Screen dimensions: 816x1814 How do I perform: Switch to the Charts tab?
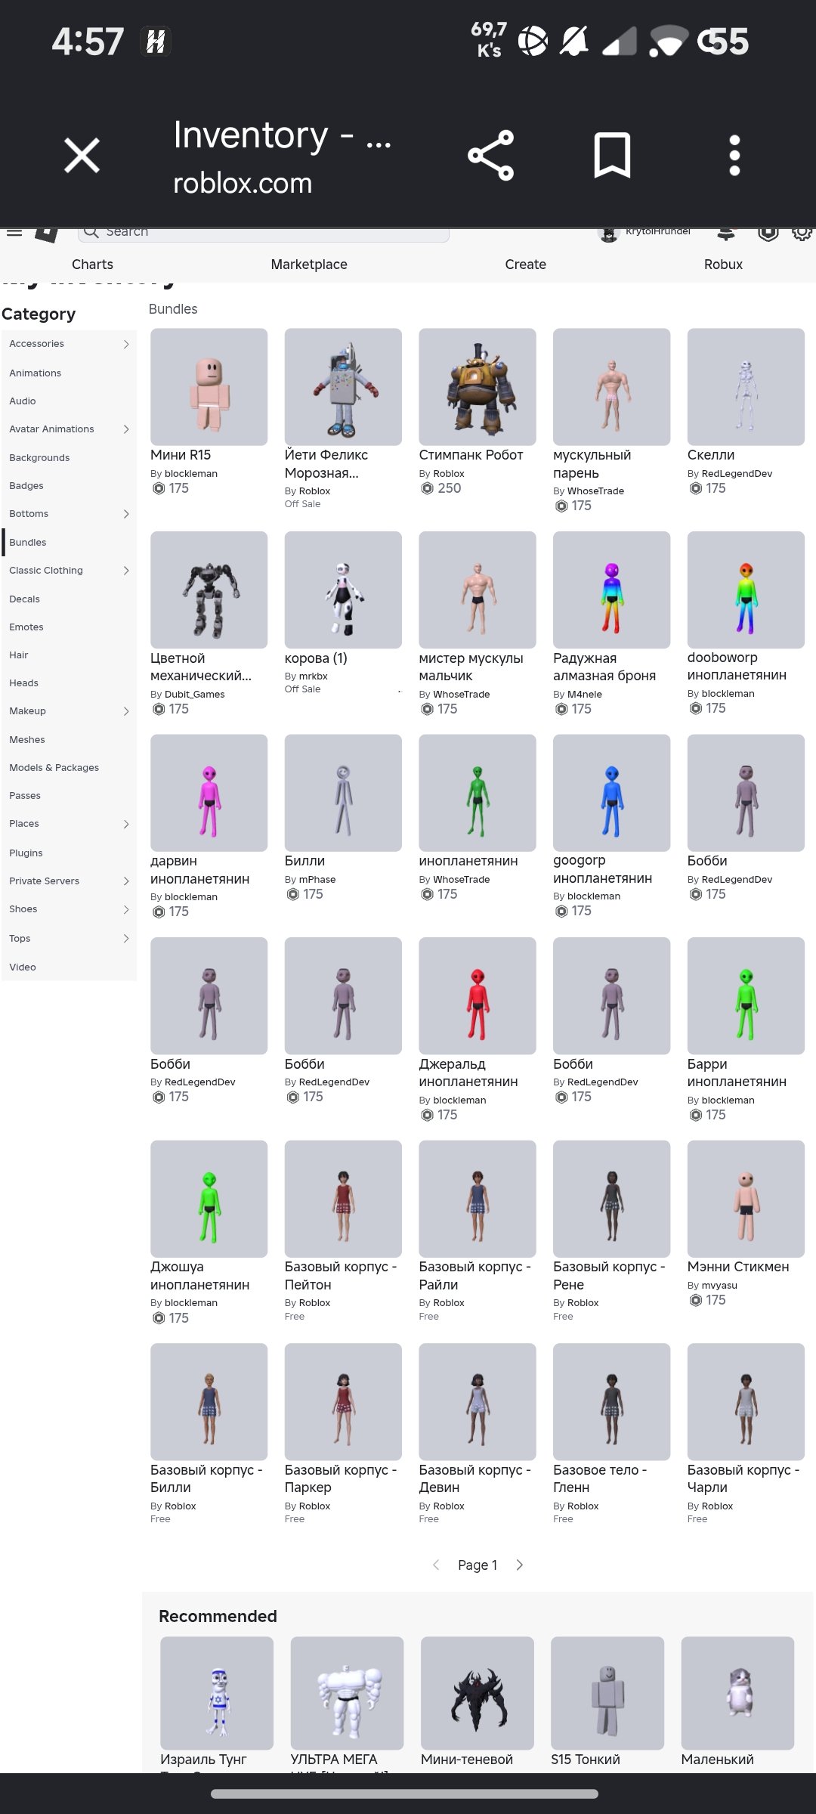92,265
